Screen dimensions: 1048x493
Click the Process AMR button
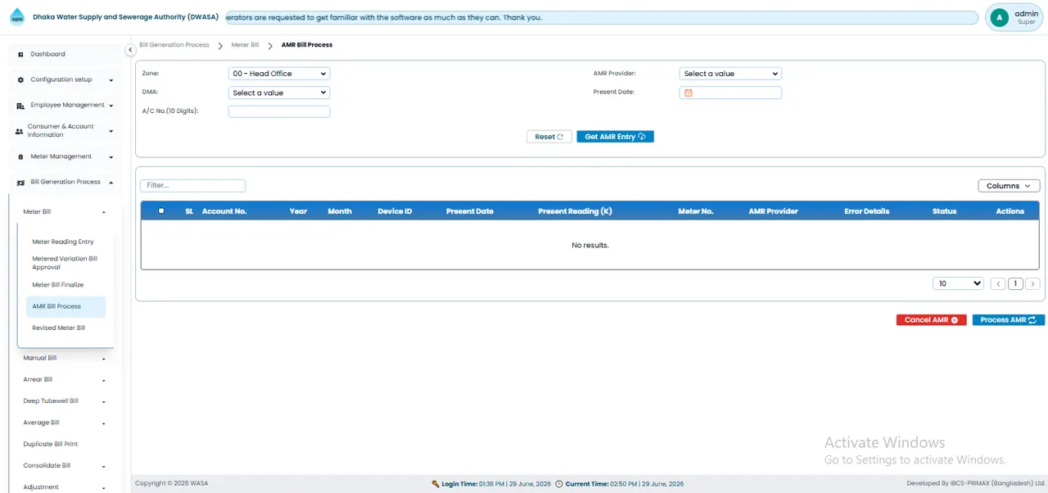click(1009, 320)
